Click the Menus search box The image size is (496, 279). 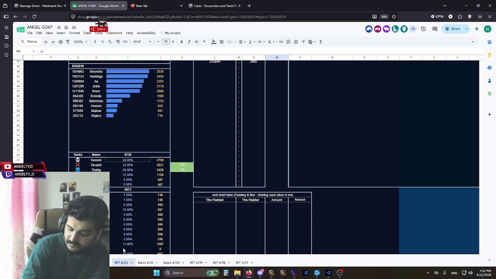tap(29, 42)
